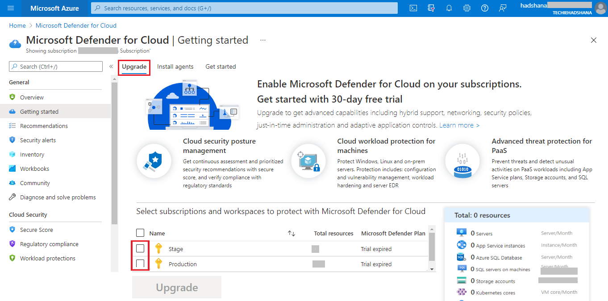Close the Defender for Cloud blade
The image size is (608, 301).
tap(594, 40)
